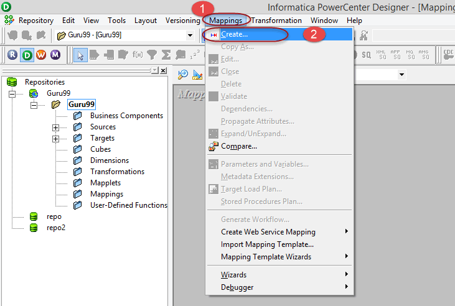455x306 pixels.
Task: Click the 1 2 3 sequence generator icon
Action: click(195, 55)
